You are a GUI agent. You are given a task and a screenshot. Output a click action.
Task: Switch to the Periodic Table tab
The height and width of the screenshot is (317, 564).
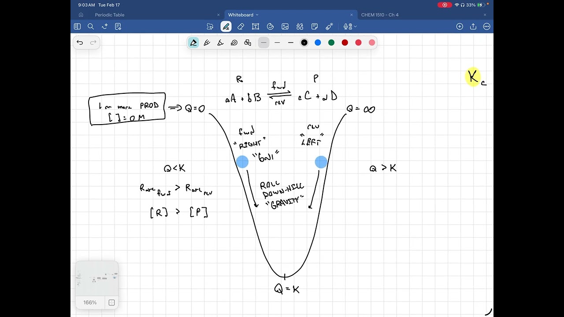pyautogui.click(x=110, y=15)
